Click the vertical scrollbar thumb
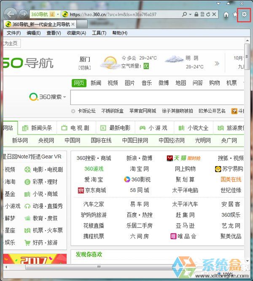Viewport: 253px width, 281px height. tap(247, 57)
